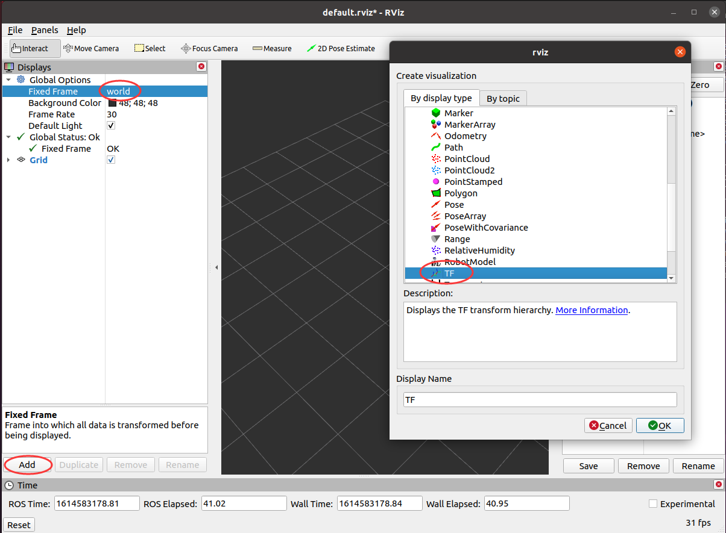Screen dimensions: 726x533
Task: Choose PointStamped display type
Action: click(467, 182)
